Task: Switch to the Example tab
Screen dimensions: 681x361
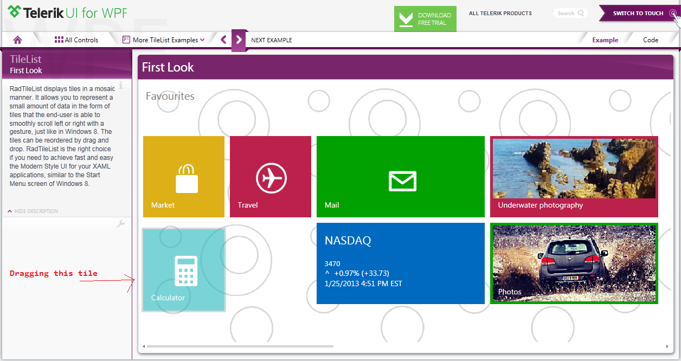Action: point(605,40)
